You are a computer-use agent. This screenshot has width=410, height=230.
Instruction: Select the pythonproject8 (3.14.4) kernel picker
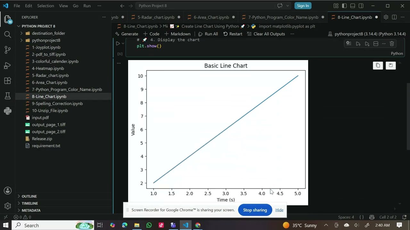tap(367, 34)
